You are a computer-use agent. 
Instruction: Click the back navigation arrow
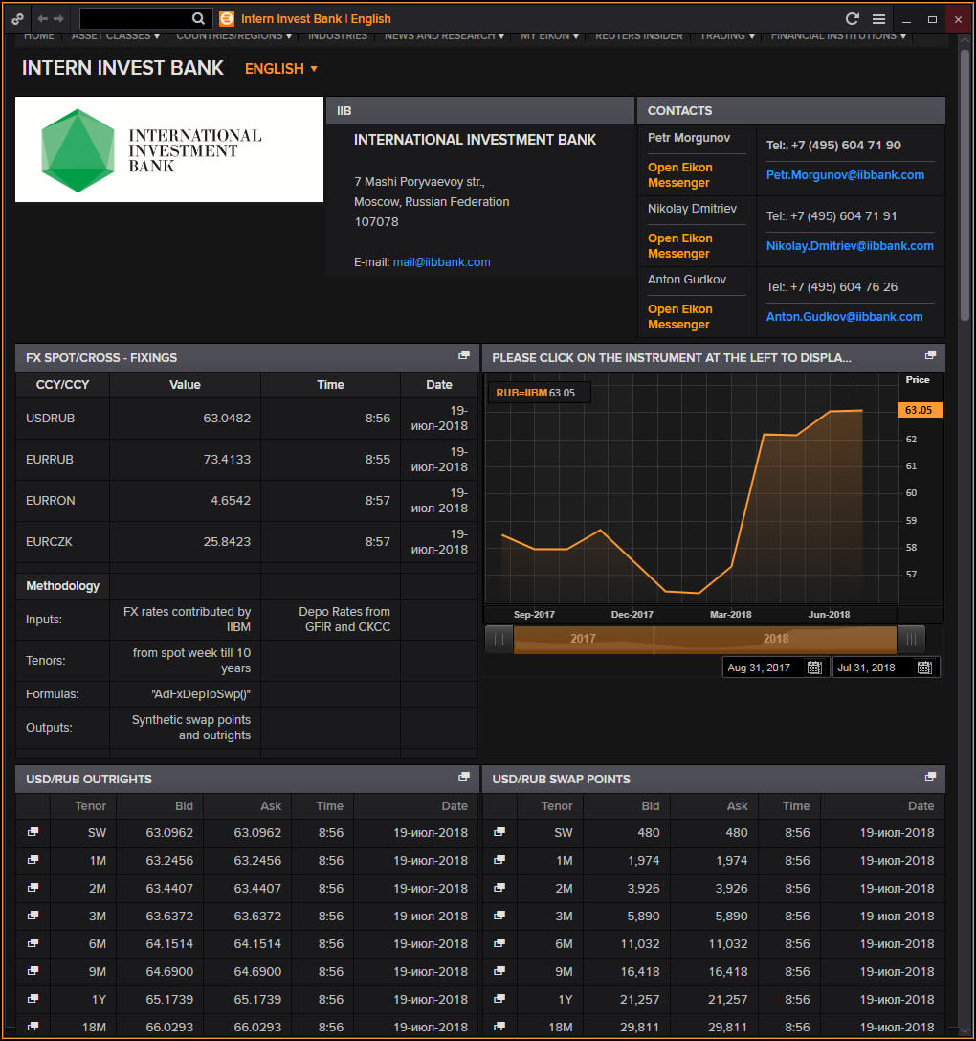click(42, 18)
